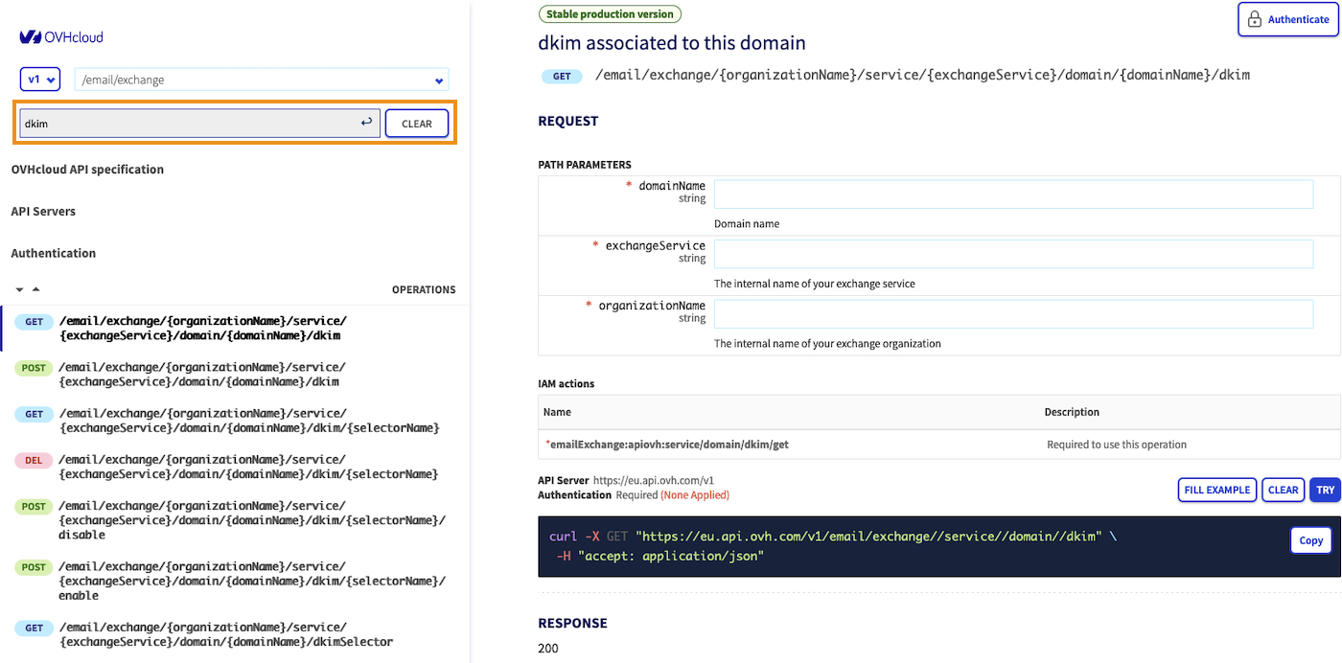
Task: Click the OVHcloud logo
Action: [x=61, y=37]
